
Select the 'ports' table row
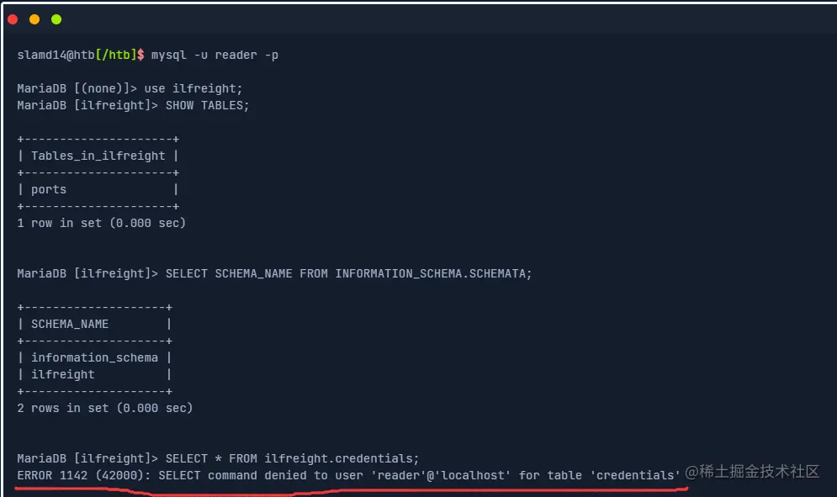49,189
